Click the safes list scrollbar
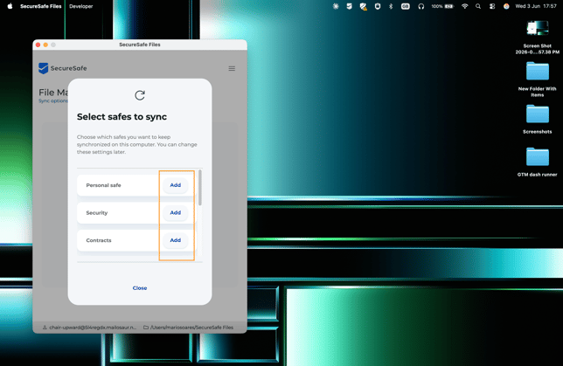The width and height of the screenshot is (563, 366). [x=200, y=188]
